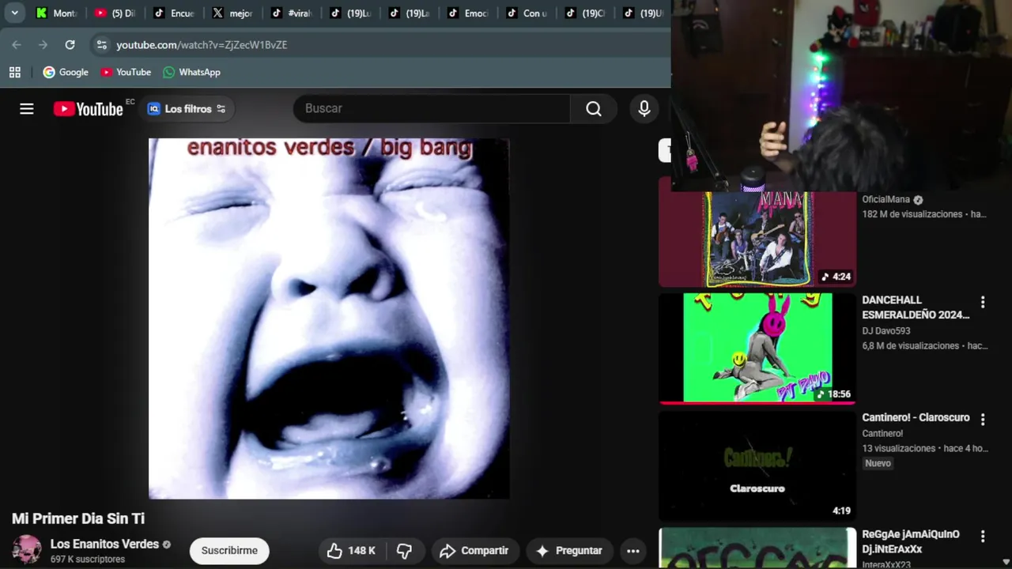
Task: Open the YouTube guide hamburger menu
Action: (x=27, y=109)
